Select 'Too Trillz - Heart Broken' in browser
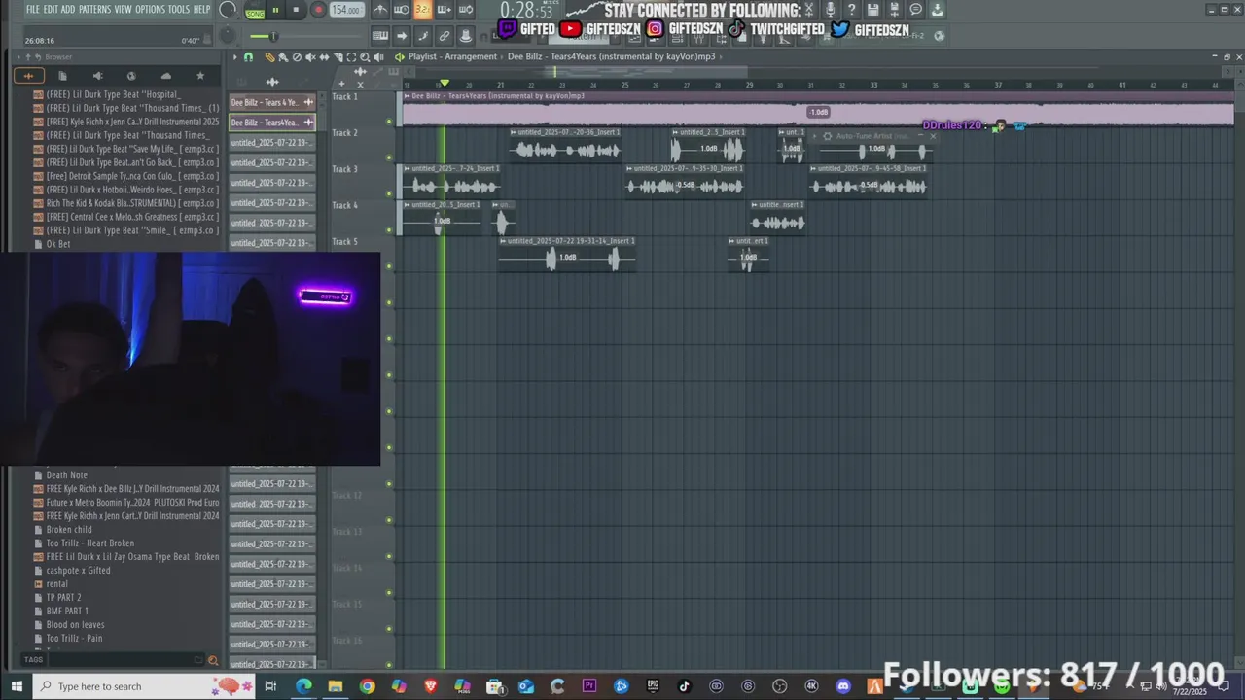Image resolution: width=1245 pixels, height=700 pixels. pos(90,543)
